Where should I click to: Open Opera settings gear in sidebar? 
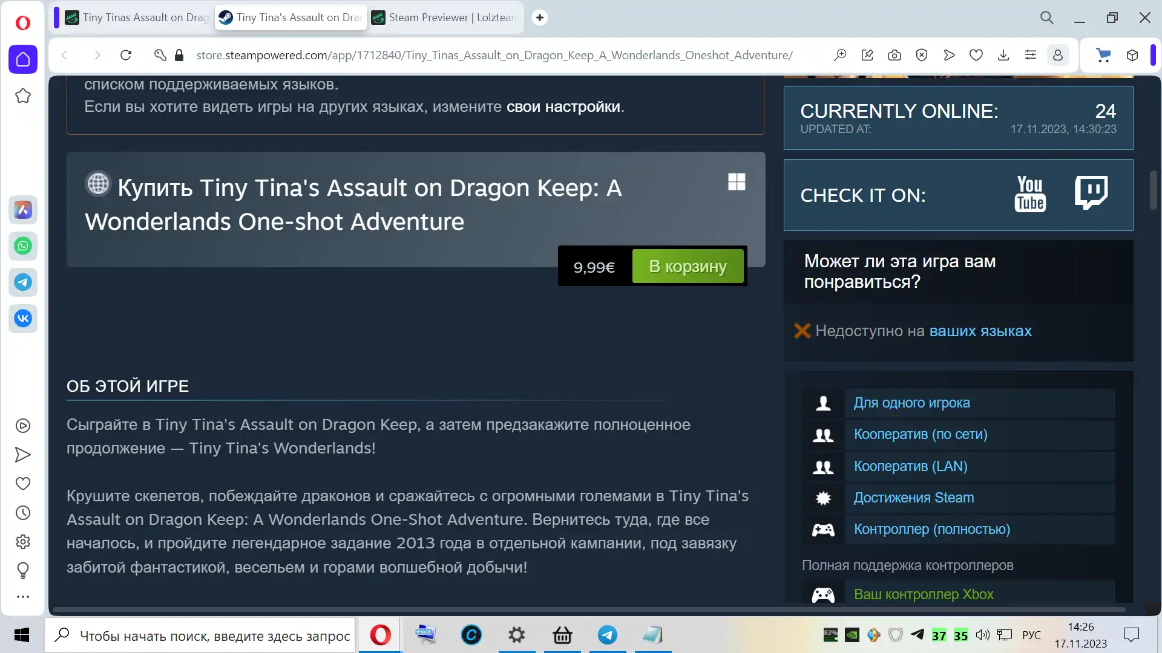click(23, 542)
